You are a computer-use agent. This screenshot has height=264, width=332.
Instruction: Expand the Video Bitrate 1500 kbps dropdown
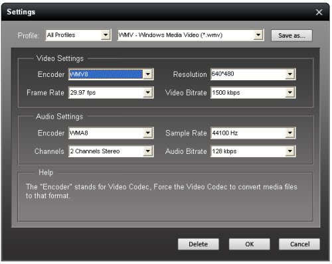(253, 92)
